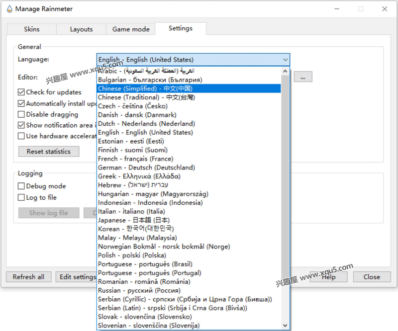The width and height of the screenshot is (398, 331).
Task: Select Slovak language option
Action: pyautogui.click(x=189, y=317)
